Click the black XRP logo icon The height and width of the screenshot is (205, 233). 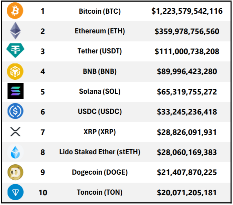pyautogui.click(x=15, y=132)
